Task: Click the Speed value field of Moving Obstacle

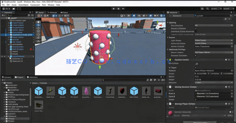Action: coord(214,99)
